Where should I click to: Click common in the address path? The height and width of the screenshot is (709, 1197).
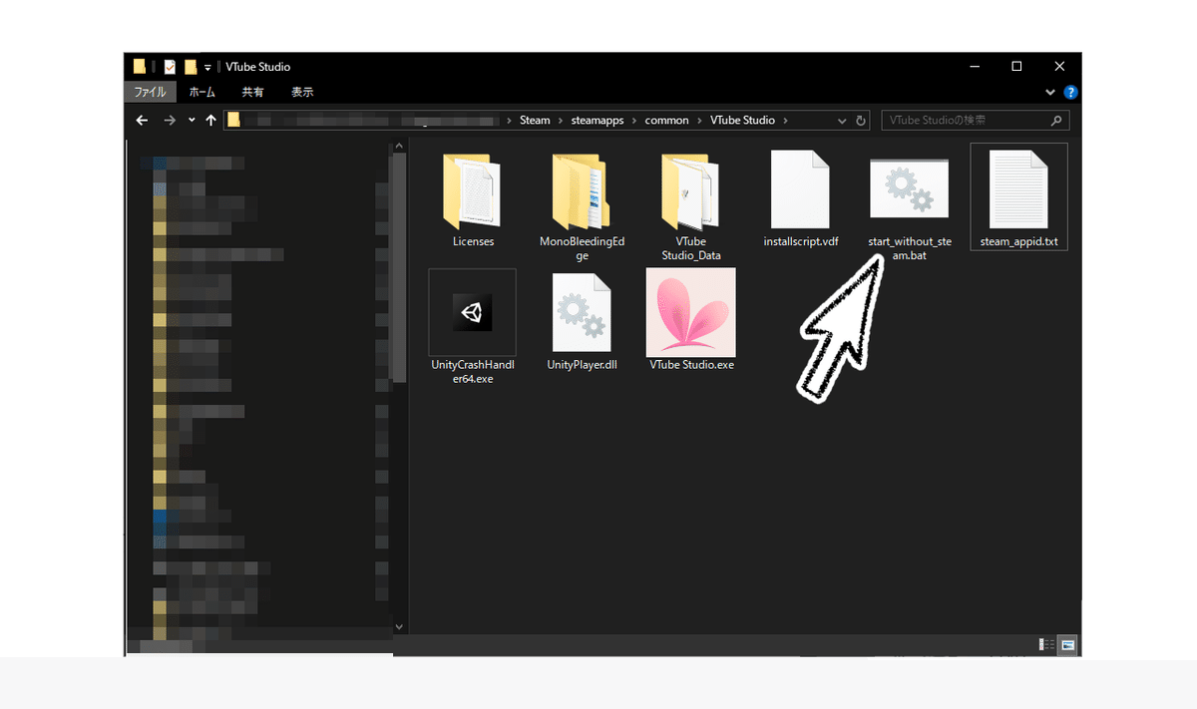click(x=667, y=120)
